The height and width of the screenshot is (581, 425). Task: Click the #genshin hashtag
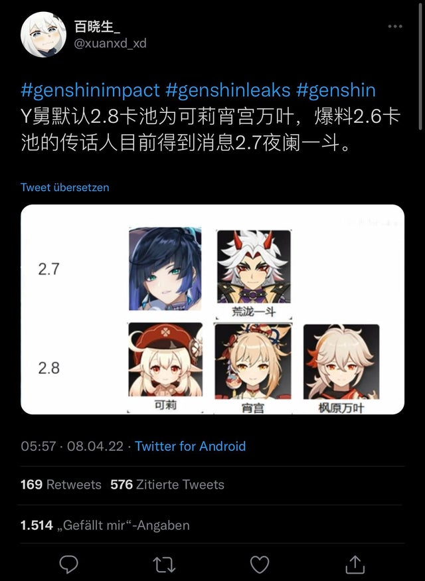click(336, 90)
